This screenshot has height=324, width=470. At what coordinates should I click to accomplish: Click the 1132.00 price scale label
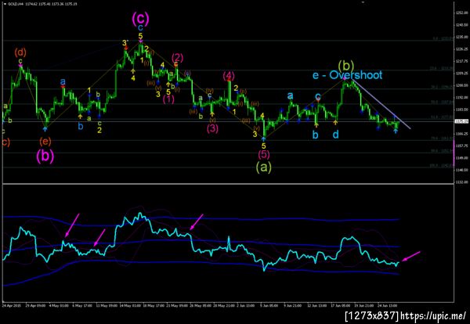[462, 182]
